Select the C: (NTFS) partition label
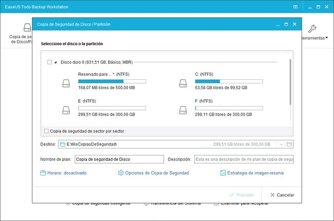The image size is (334, 221). point(204,74)
